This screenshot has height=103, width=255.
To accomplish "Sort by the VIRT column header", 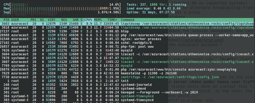I will click(x=52, y=20).
